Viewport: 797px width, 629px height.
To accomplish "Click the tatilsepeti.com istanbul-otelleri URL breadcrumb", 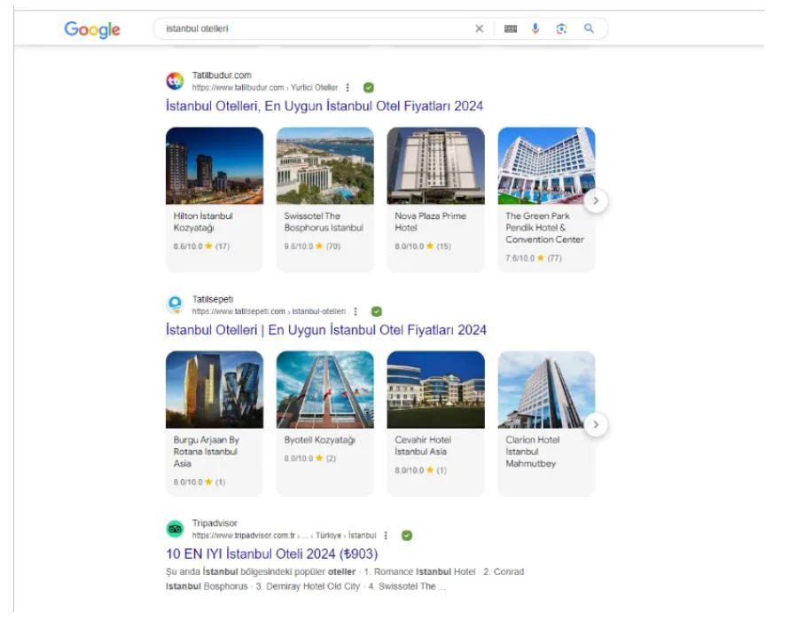I will click(x=269, y=311).
